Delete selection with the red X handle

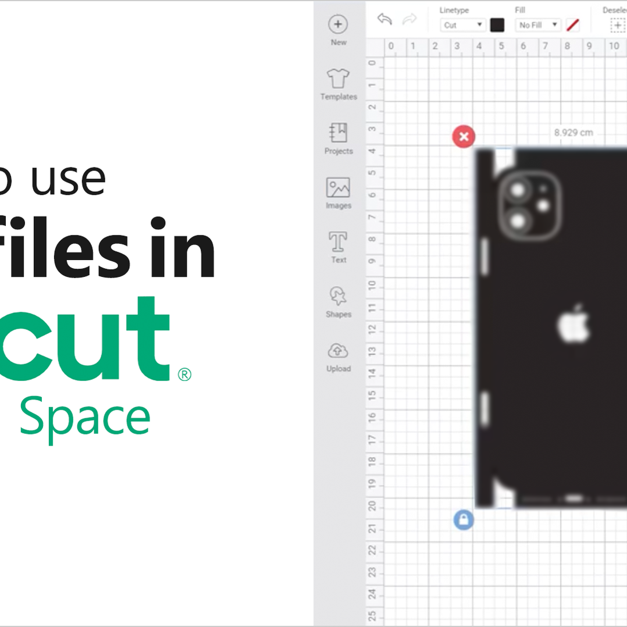[x=464, y=137]
